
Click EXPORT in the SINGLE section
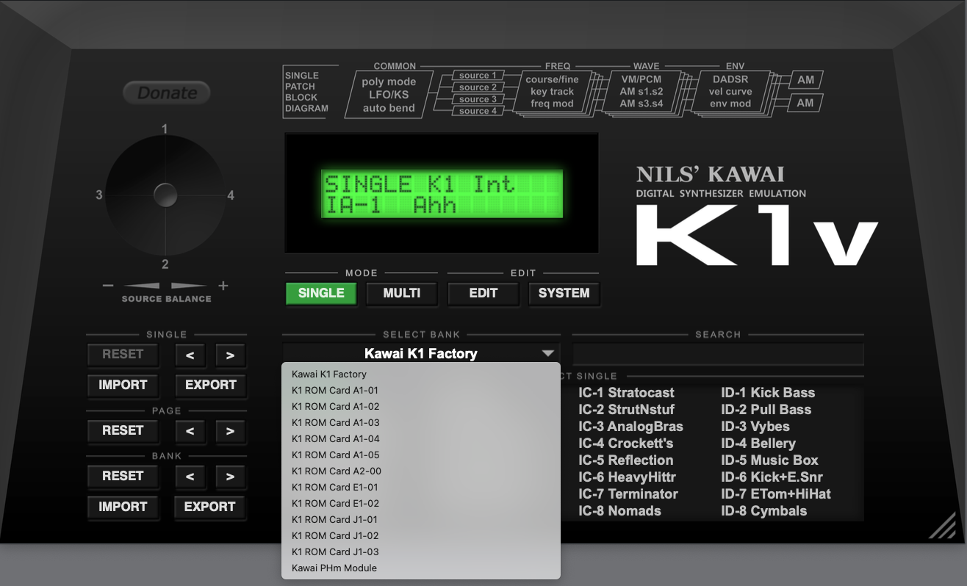(x=210, y=385)
